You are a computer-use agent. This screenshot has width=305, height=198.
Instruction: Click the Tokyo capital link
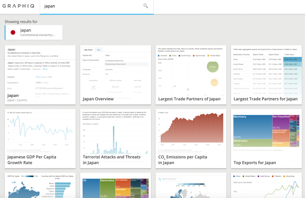[38, 77]
